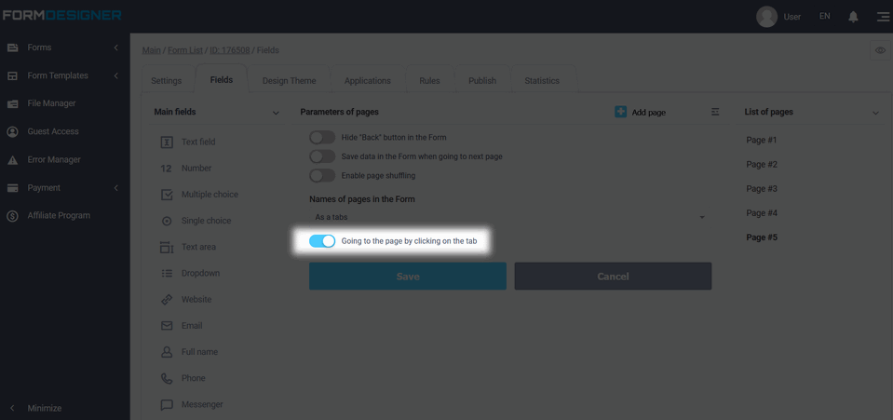Select the Text field icon
Screen dimensions: 893x420
point(167,142)
